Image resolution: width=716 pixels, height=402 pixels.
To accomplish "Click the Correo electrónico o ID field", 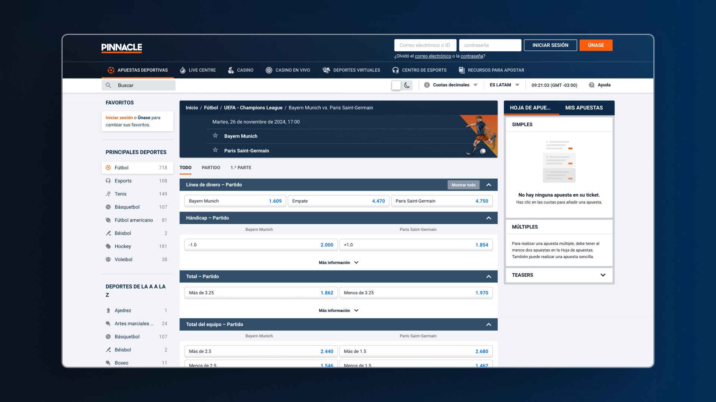I will 425,45.
